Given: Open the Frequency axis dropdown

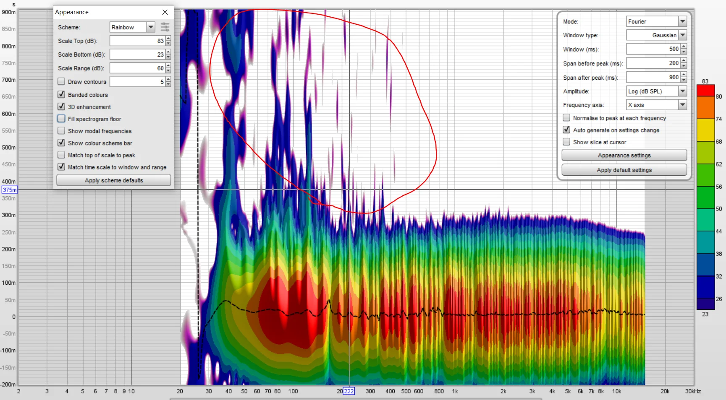Looking at the screenshot, I should 683,105.
